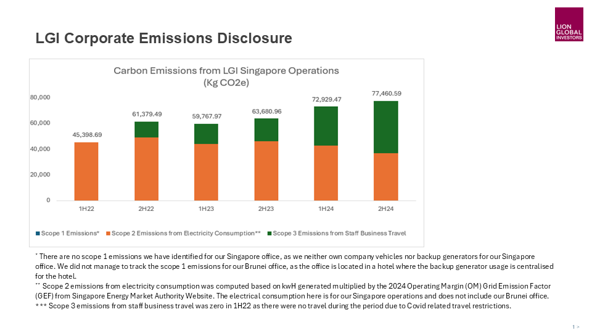Viewport: 592px width, 333px height.
Task: Click the Scope 1 Emissions* legend text
Action: 70,233
